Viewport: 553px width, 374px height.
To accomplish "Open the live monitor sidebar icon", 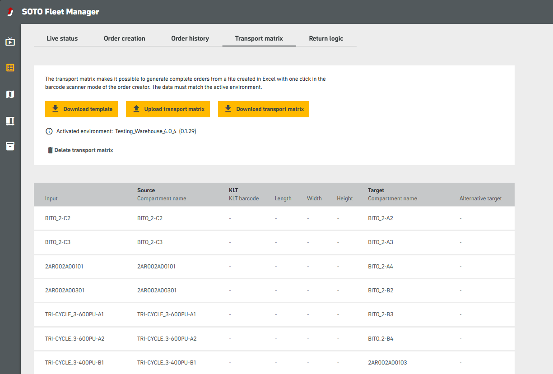I will pyautogui.click(x=10, y=42).
